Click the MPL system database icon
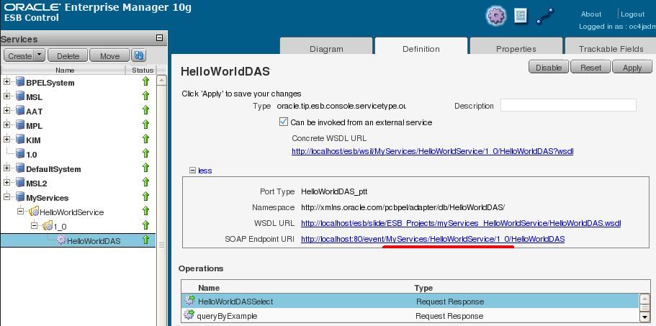Image resolution: width=656 pixels, height=326 pixels. click(x=19, y=125)
